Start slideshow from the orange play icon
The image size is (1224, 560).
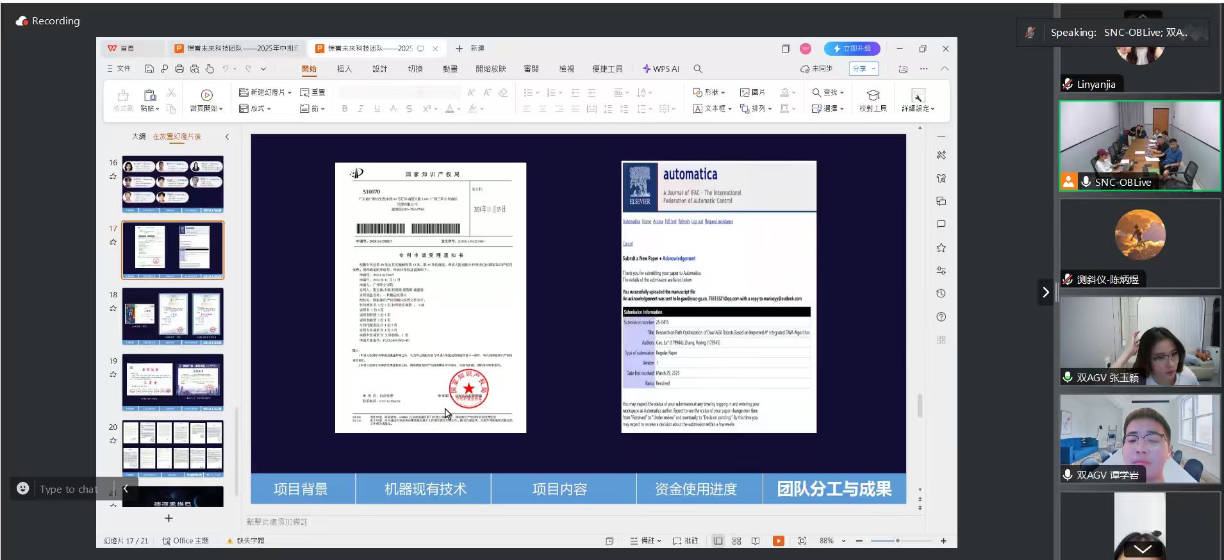click(x=778, y=541)
